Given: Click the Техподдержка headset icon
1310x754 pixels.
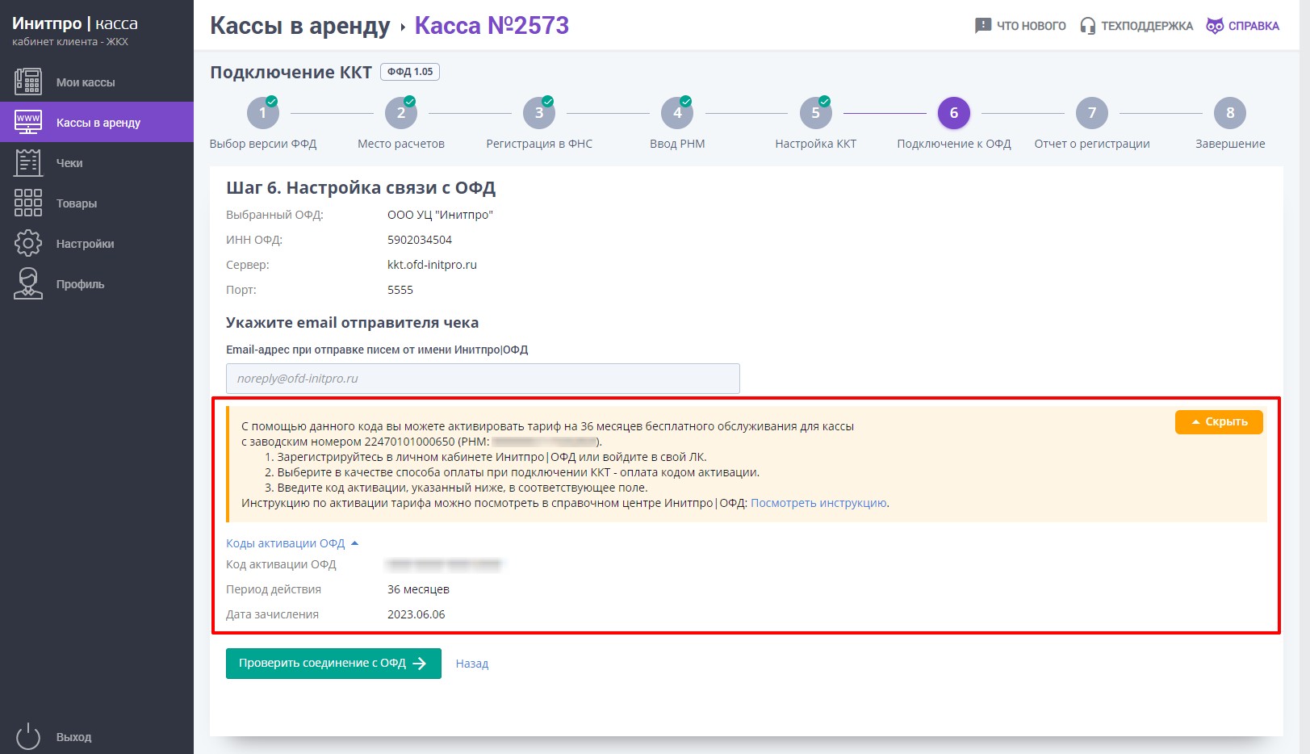Looking at the screenshot, I should click(1088, 26).
